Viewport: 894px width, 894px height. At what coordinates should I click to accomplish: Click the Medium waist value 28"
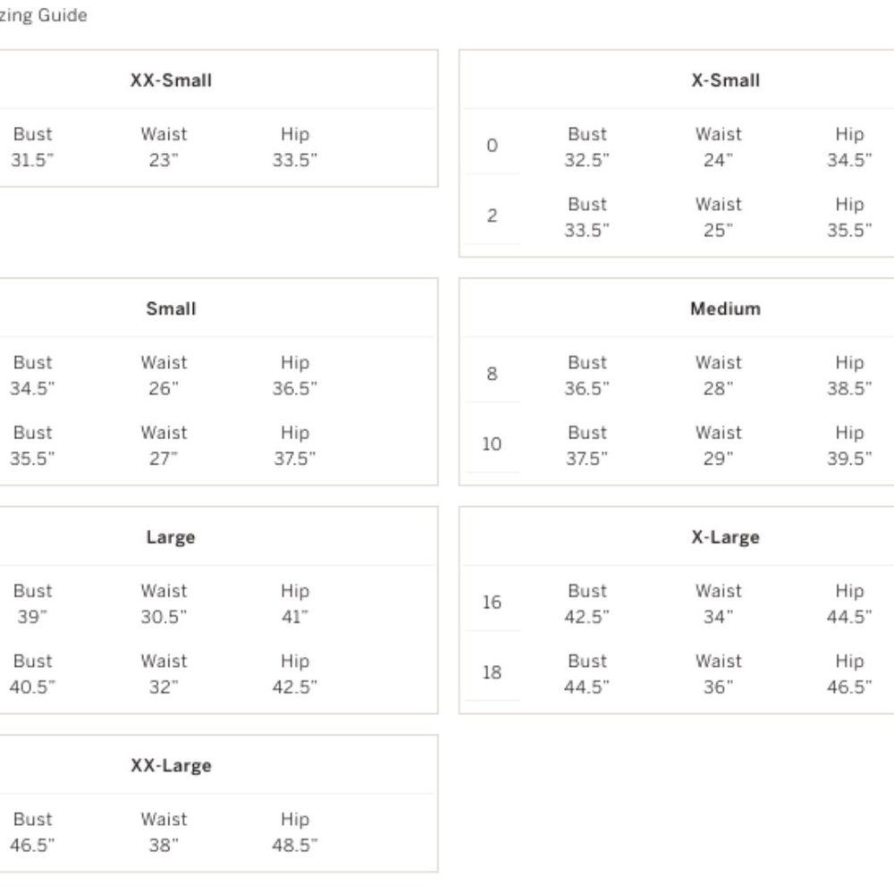(719, 388)
